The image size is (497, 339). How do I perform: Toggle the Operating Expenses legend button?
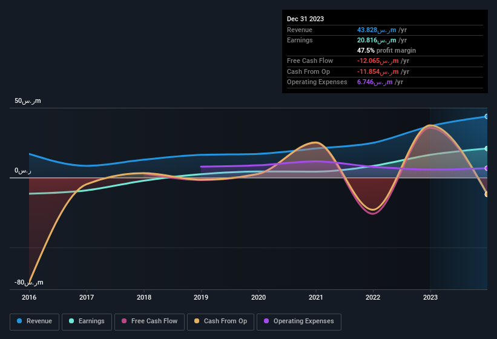(x=299, y=321)
